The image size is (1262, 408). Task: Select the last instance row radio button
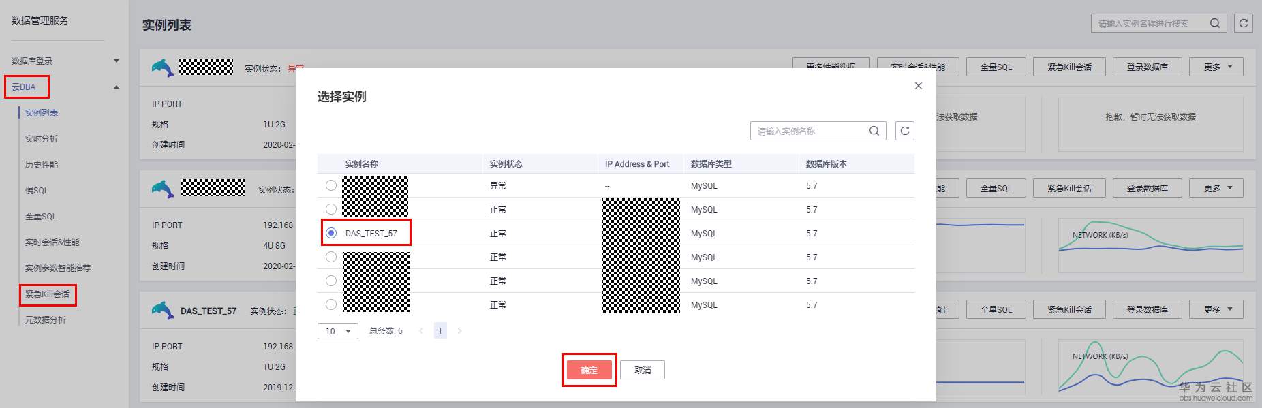coord(331,304)
